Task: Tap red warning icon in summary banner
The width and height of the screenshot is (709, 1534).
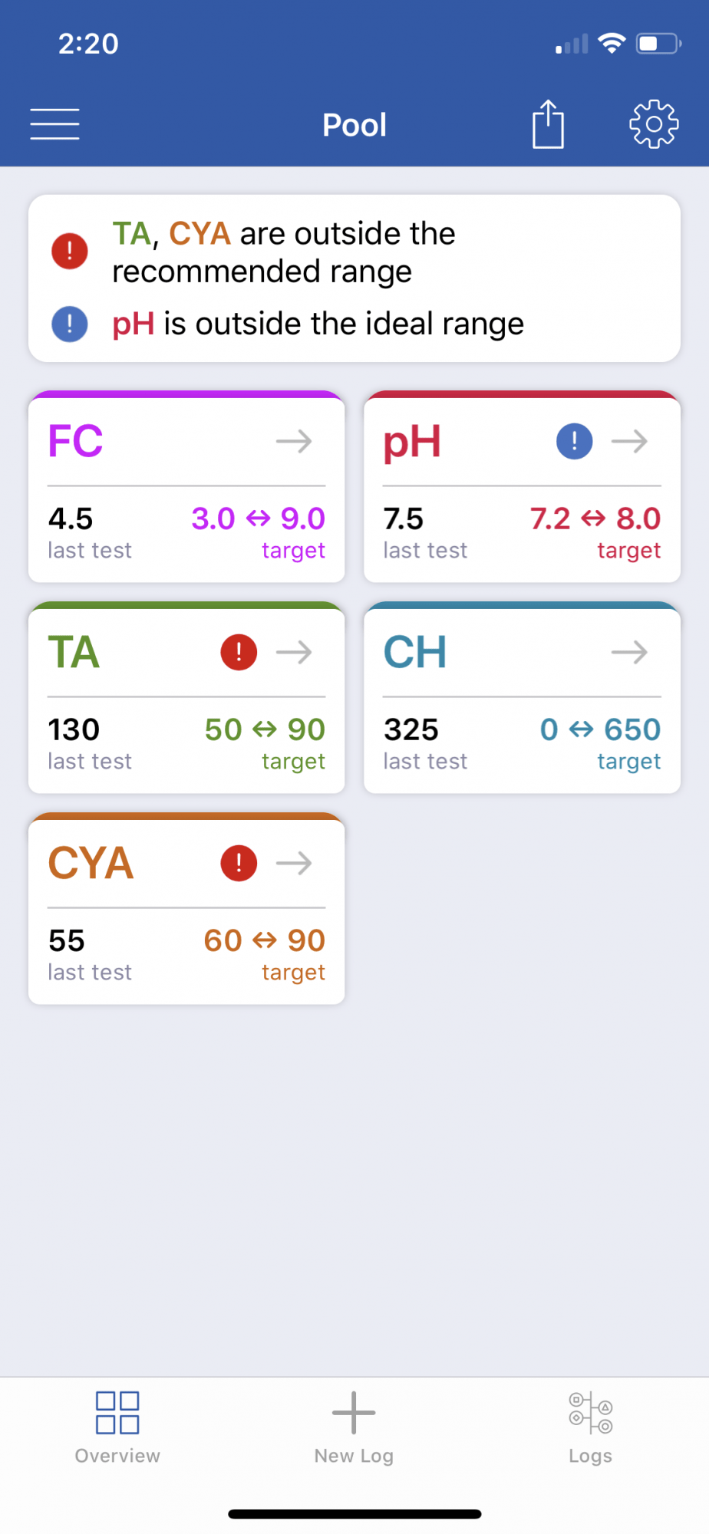Action: point(70,251)
